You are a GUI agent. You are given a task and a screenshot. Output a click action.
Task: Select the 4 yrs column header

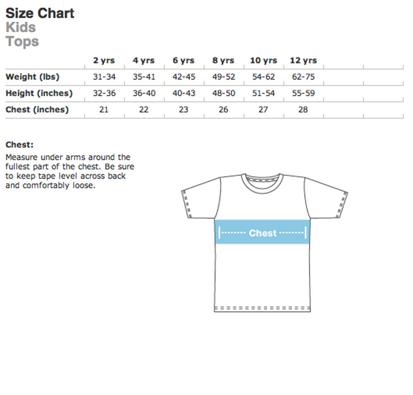tap(144, 61)
